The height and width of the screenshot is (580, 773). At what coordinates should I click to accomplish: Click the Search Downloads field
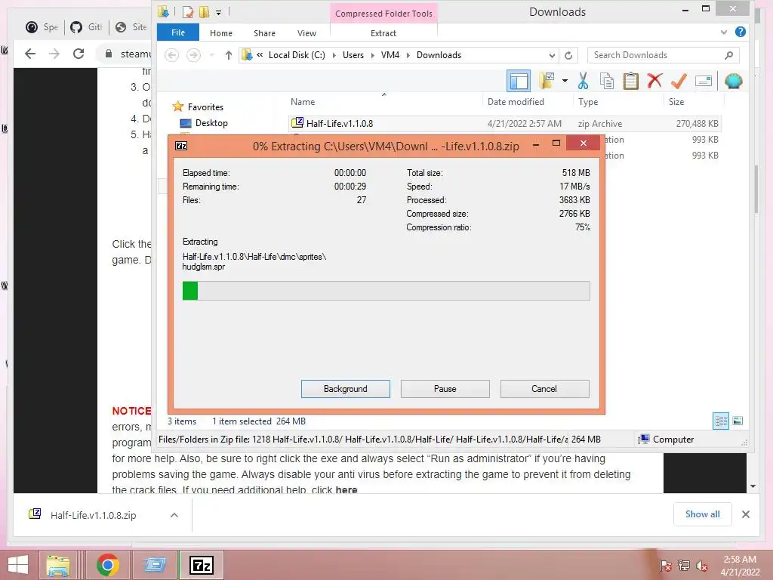point(663,55)
